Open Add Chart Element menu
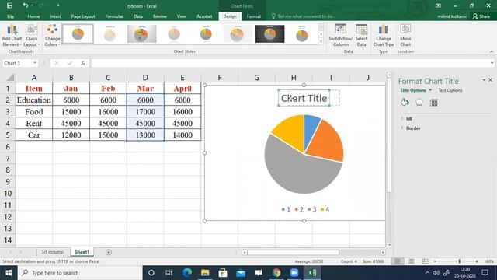 point(12,35)
